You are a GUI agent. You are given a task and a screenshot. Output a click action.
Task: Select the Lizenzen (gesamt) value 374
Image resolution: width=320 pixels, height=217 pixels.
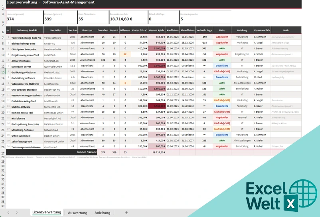pos(10,19)
